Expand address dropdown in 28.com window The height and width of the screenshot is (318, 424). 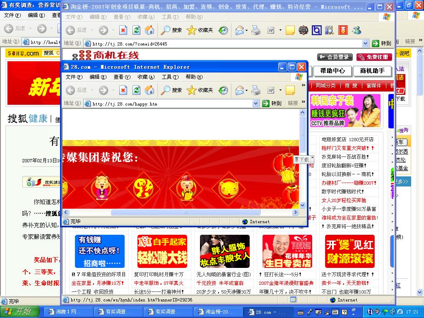(x=255, y=103)
